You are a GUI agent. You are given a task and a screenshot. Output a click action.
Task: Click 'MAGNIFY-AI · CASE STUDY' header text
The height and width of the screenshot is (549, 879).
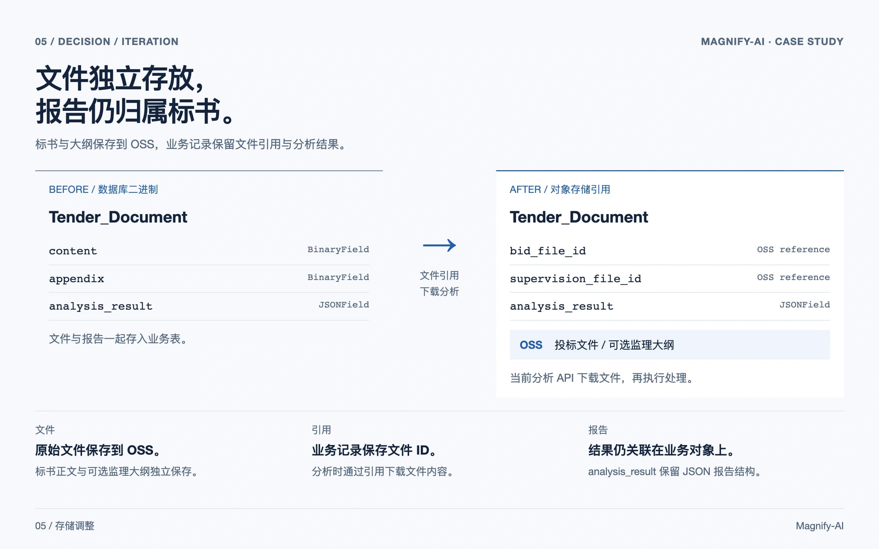point(772,42)
